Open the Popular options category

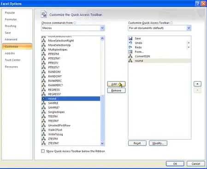(10, 12)
